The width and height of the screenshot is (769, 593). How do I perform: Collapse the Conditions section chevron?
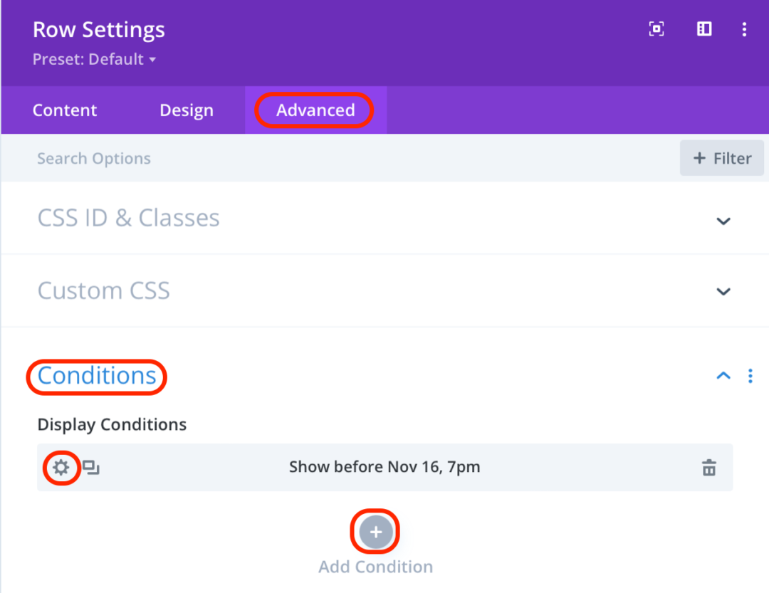[x=723, y=376]
